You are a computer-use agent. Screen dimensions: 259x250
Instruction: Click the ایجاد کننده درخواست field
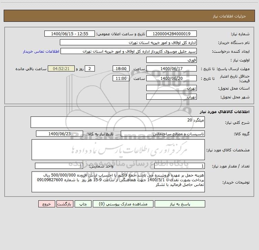pos(129,51)
